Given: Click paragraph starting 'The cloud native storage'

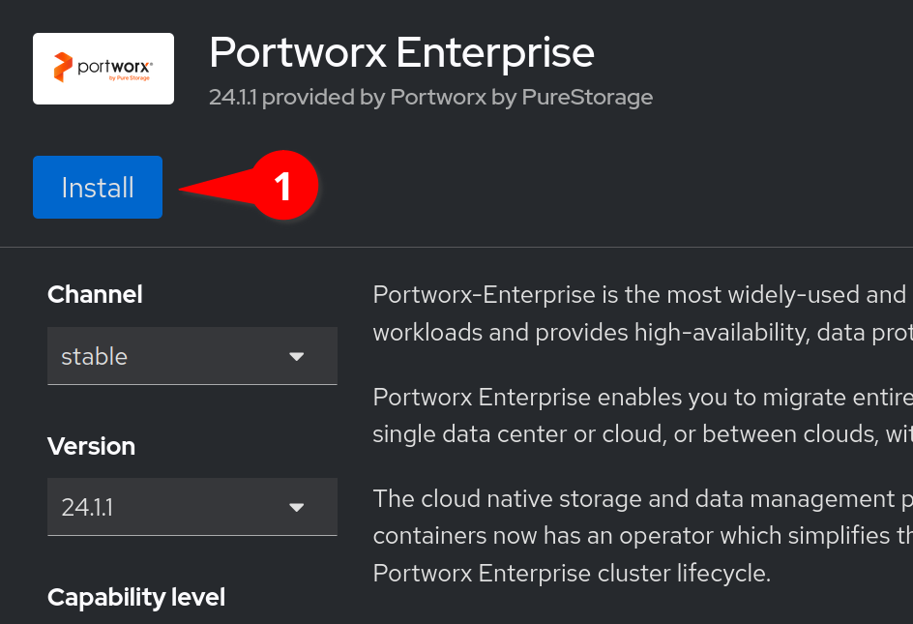Looking at the screenshot, I should tap(638, 518).
